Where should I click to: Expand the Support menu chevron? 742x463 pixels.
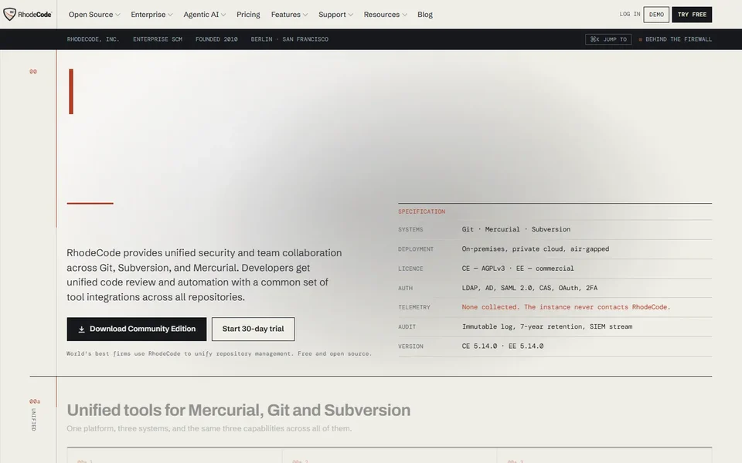point(351,15)
